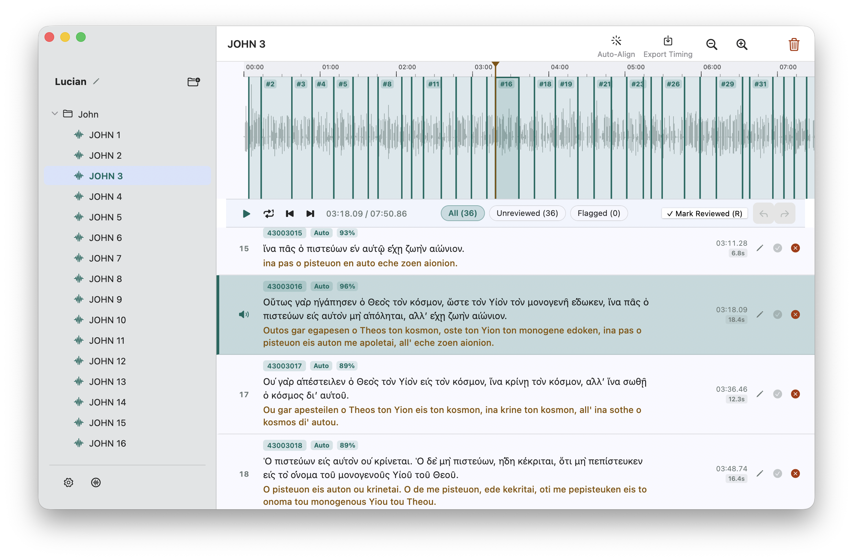Edit verse 17 with the pencil icon
This screenshot has height=560, width=853.
tap(759, 394)
